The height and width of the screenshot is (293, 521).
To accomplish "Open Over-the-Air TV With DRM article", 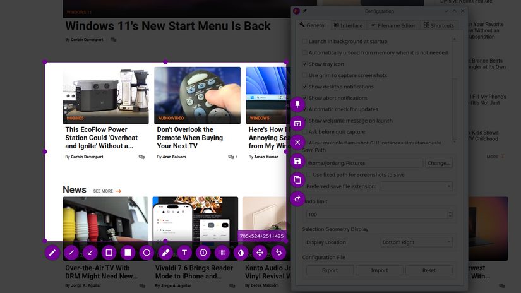I will (101, 272).
